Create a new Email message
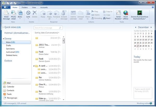Viewport: 156px width, 109px height. click(6, 15)
